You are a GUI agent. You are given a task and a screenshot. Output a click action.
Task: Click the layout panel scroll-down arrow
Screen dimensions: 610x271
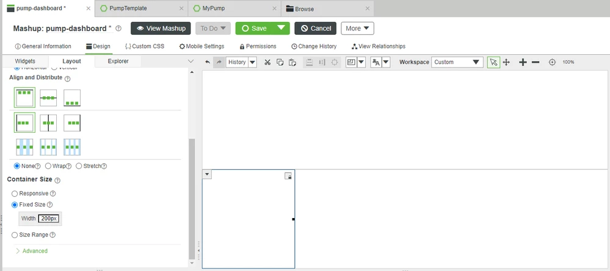[191, 263]
